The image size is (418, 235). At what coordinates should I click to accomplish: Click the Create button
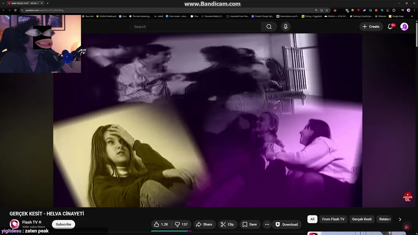click(x=371, y=26)
